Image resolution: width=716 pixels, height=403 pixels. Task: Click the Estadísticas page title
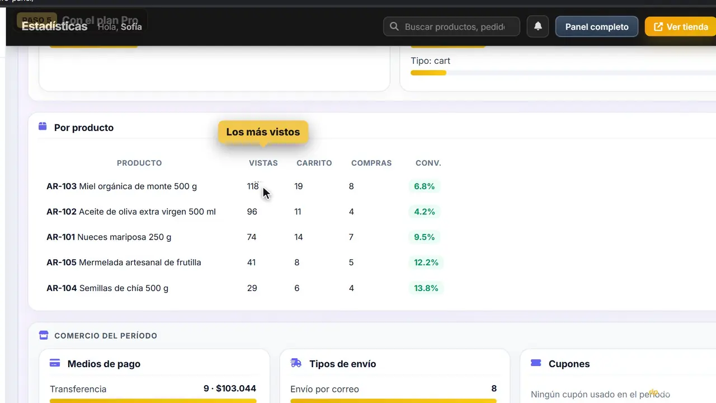54,26
